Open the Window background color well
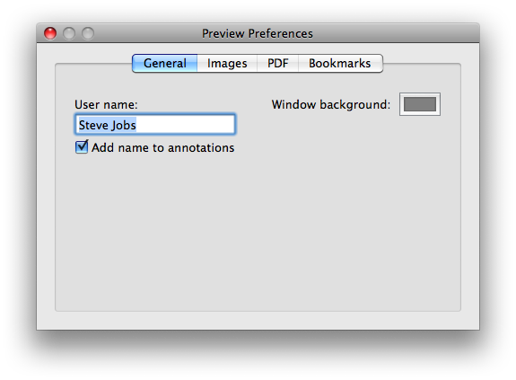This screenshot has height=380, width=516. 420,104
